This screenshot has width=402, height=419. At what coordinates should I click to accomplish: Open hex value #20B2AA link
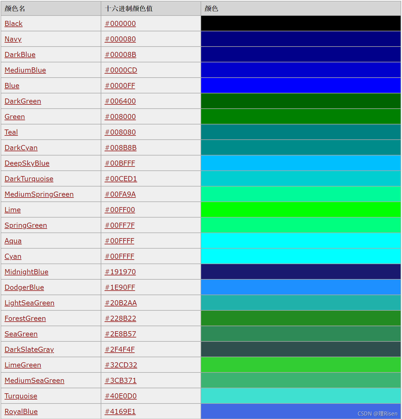point(121,303)
